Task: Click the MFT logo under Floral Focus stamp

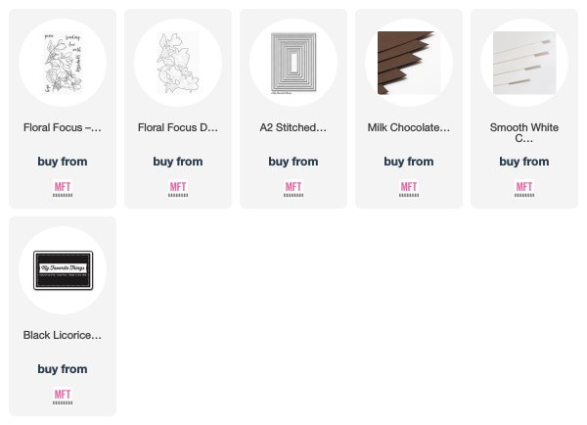Action: (63, 189)
